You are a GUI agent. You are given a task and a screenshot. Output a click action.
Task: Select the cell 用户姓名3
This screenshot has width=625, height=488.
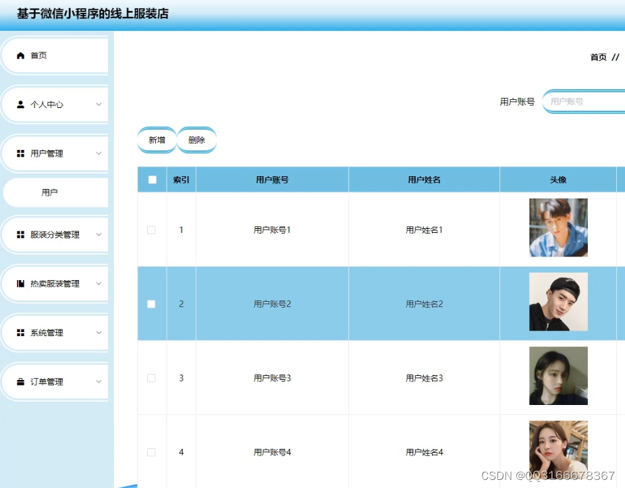click(424, 378)
